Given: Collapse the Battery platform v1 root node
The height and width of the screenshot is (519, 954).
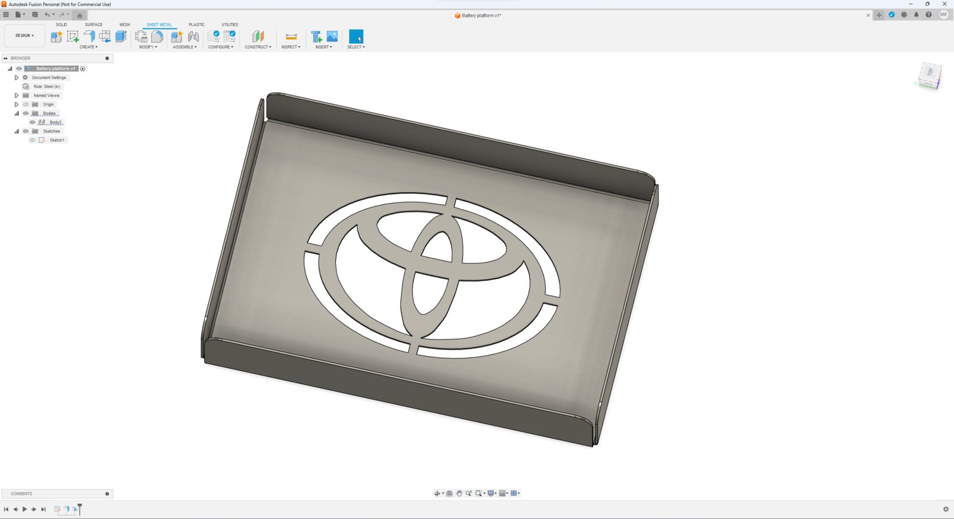Looking at the screenshot, I should [10, 69].
